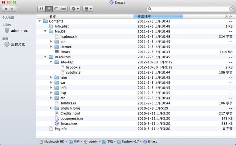Image resolution: width=236 pixels, height=145 pixels.
Task: Select the document.icns file icon
Action: click(57, 118)
